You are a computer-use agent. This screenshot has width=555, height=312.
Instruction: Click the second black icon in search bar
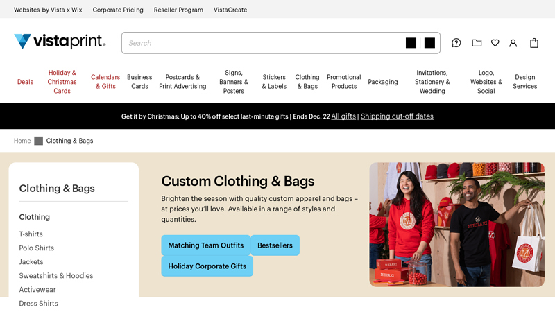[x=429, y=43]
